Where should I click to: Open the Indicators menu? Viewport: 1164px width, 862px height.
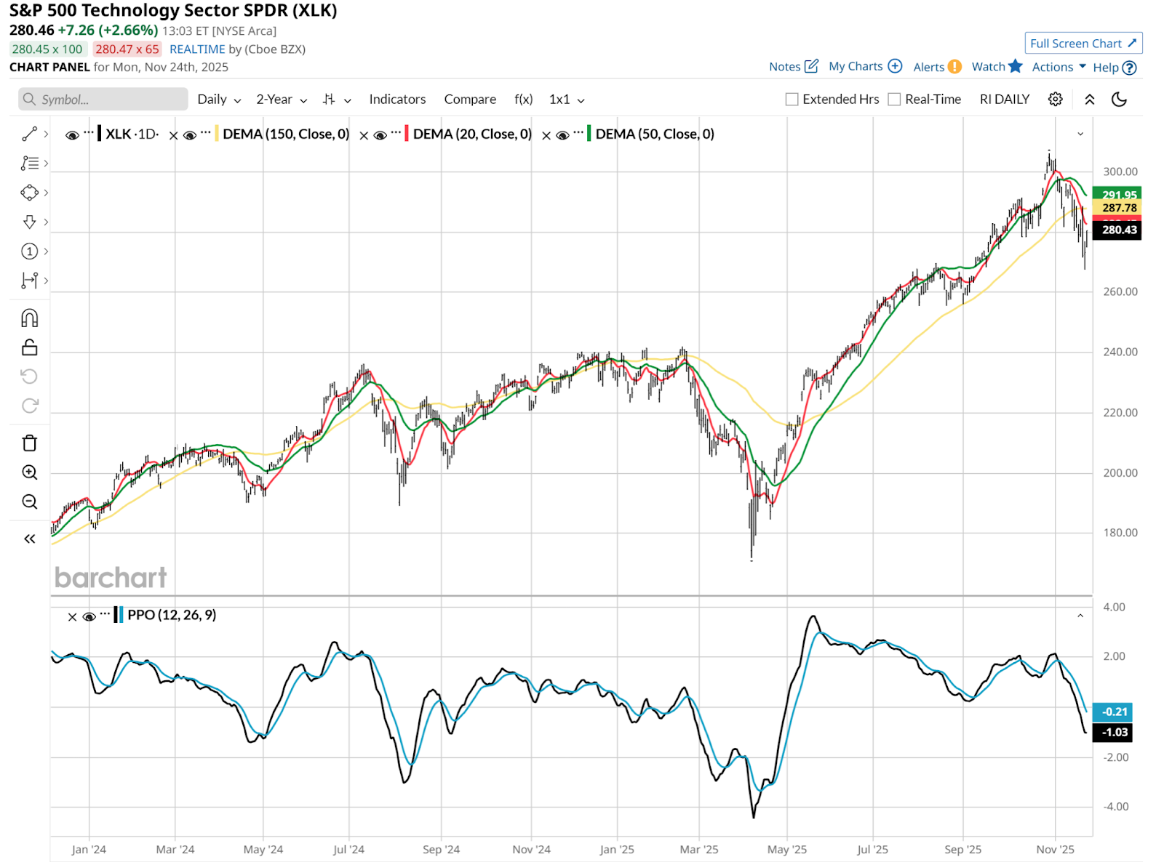coord(397,100)
